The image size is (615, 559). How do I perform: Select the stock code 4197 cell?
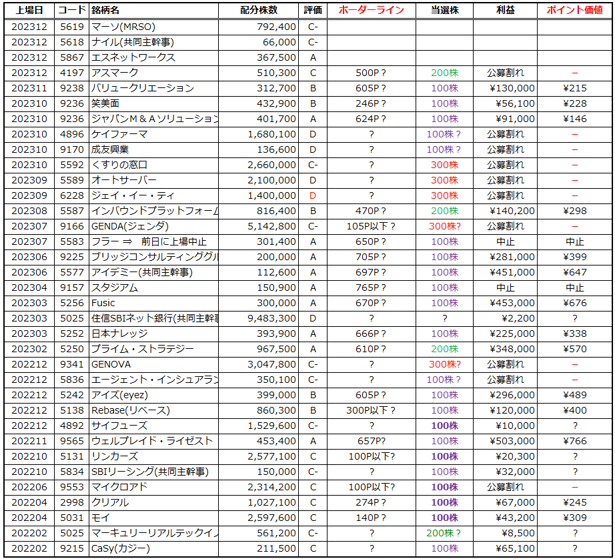[x=72, y=73]
